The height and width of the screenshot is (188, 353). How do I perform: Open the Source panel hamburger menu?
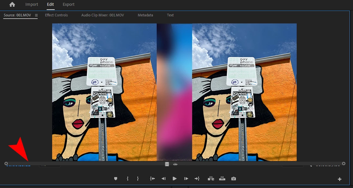click(36, 15)
